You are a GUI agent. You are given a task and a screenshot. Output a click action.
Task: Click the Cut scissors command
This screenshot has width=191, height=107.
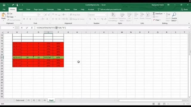10,14
